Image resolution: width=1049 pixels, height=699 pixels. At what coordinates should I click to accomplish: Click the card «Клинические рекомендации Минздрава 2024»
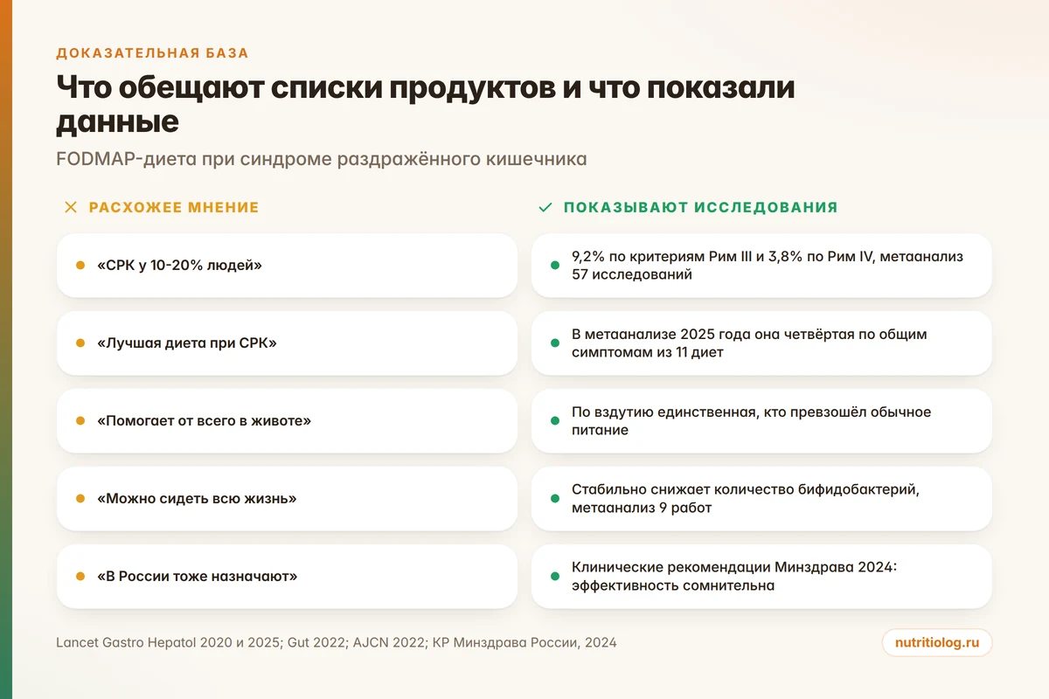[761, 577]
